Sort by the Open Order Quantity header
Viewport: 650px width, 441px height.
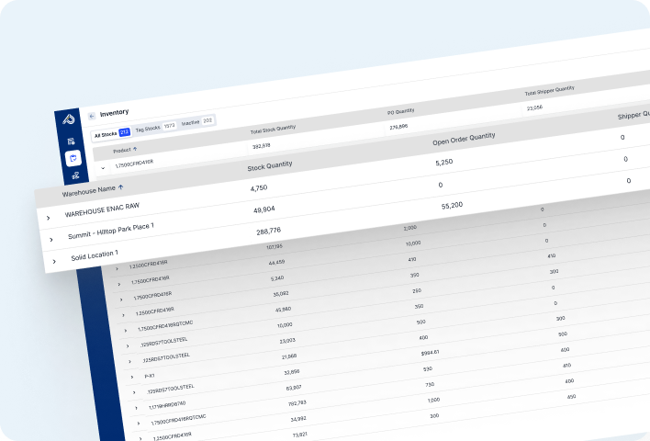(x=464, y=139)
